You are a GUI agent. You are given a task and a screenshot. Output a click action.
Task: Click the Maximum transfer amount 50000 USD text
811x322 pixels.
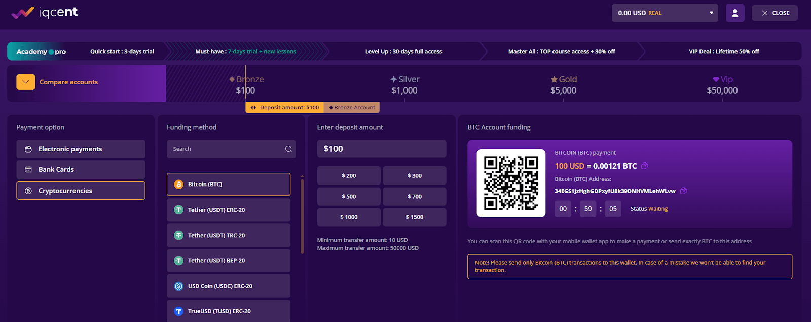pos(368,248)
